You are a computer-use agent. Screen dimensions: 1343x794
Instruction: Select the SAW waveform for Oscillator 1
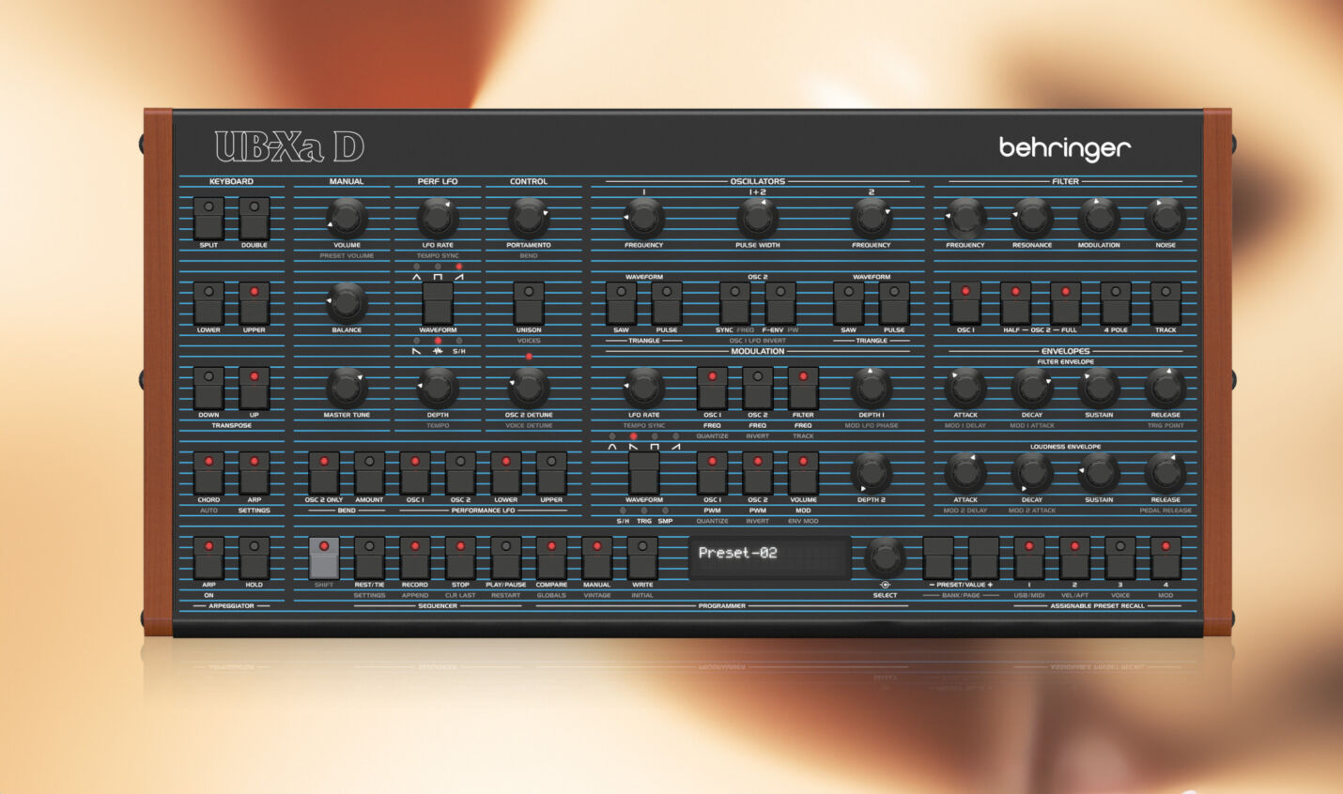[x=623, y=303]
